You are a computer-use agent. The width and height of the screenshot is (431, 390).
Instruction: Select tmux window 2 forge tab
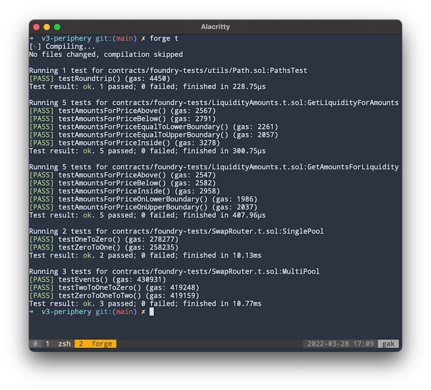tap(95, 344)
